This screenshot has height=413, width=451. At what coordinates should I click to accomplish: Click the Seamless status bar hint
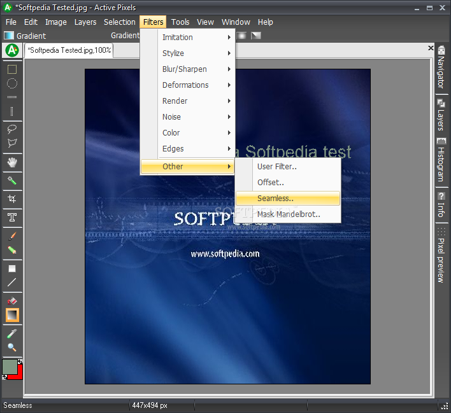[18, 405]
